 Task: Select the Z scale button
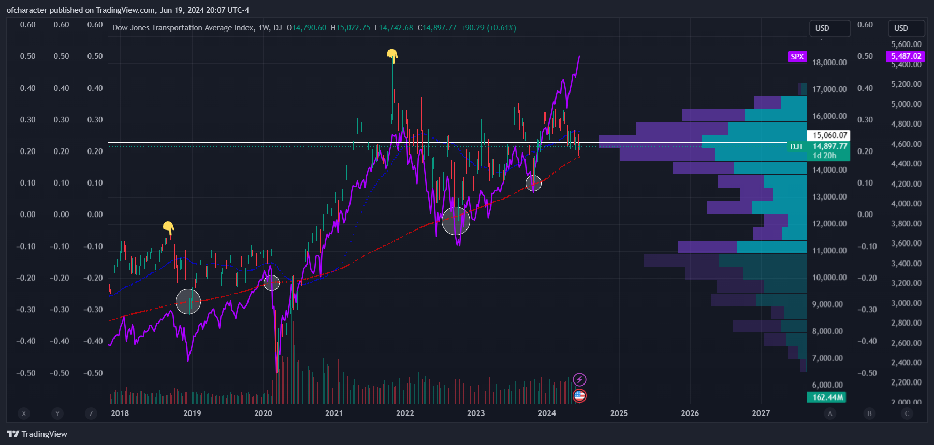point(91,413)
